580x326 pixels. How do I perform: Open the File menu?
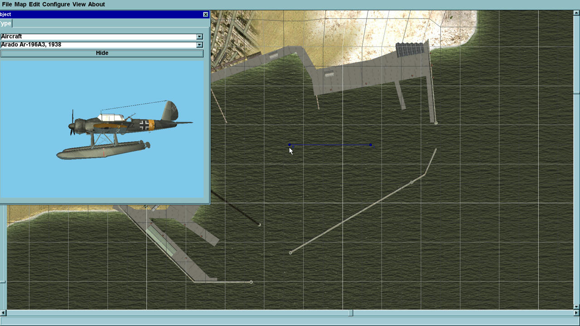[7, 4]
